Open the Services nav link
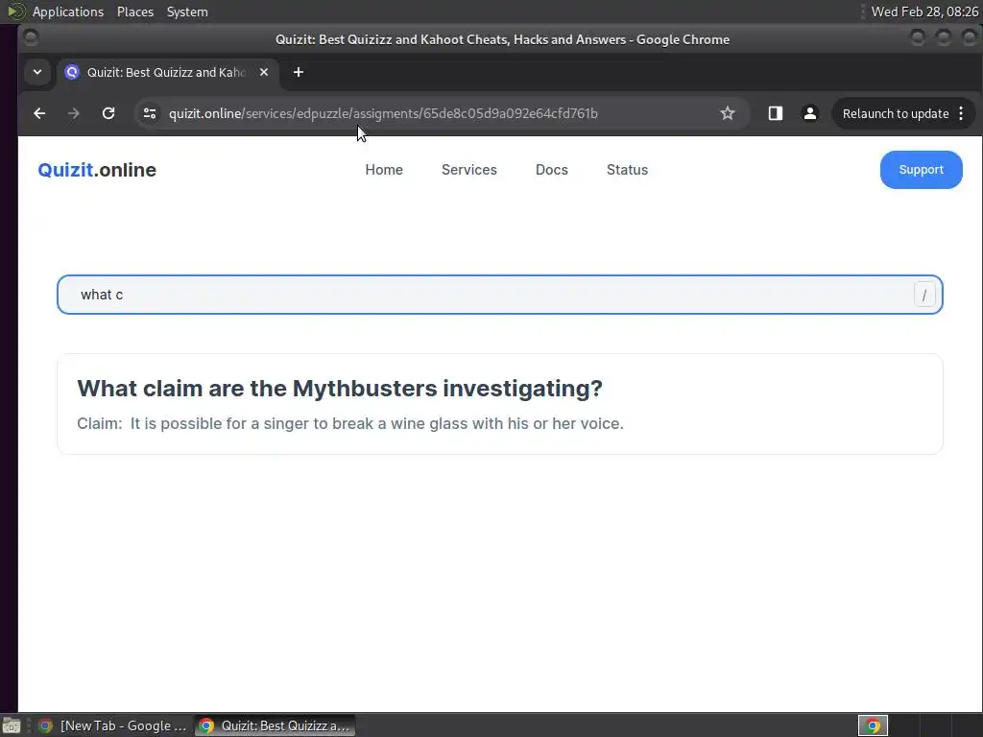The image size is (983, 737). click(468, 170)
